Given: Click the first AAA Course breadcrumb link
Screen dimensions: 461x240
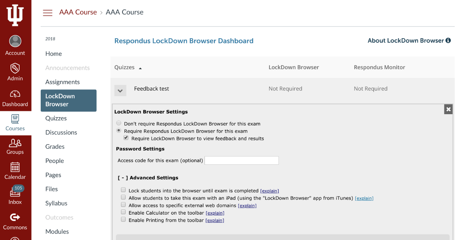Looking at the screenshot, I should 78,12.
